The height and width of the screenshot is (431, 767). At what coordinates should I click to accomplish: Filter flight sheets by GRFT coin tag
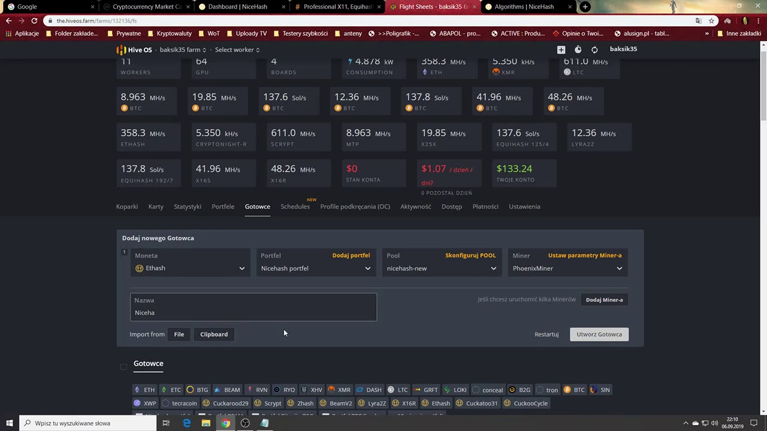[426, 390]
